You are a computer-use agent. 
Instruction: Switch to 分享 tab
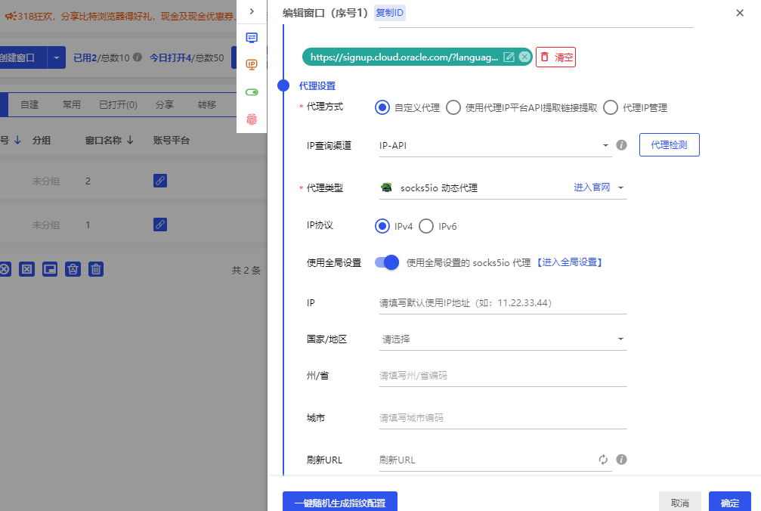click(165, 105)
